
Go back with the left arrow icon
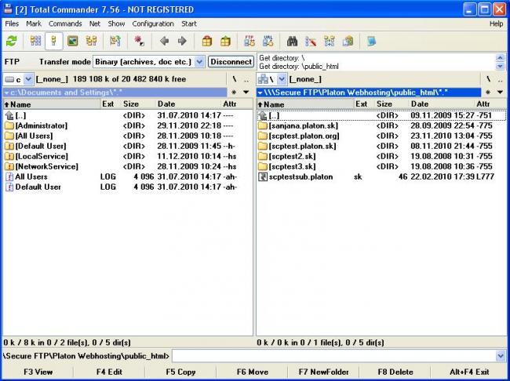click(x=164, y=42)
